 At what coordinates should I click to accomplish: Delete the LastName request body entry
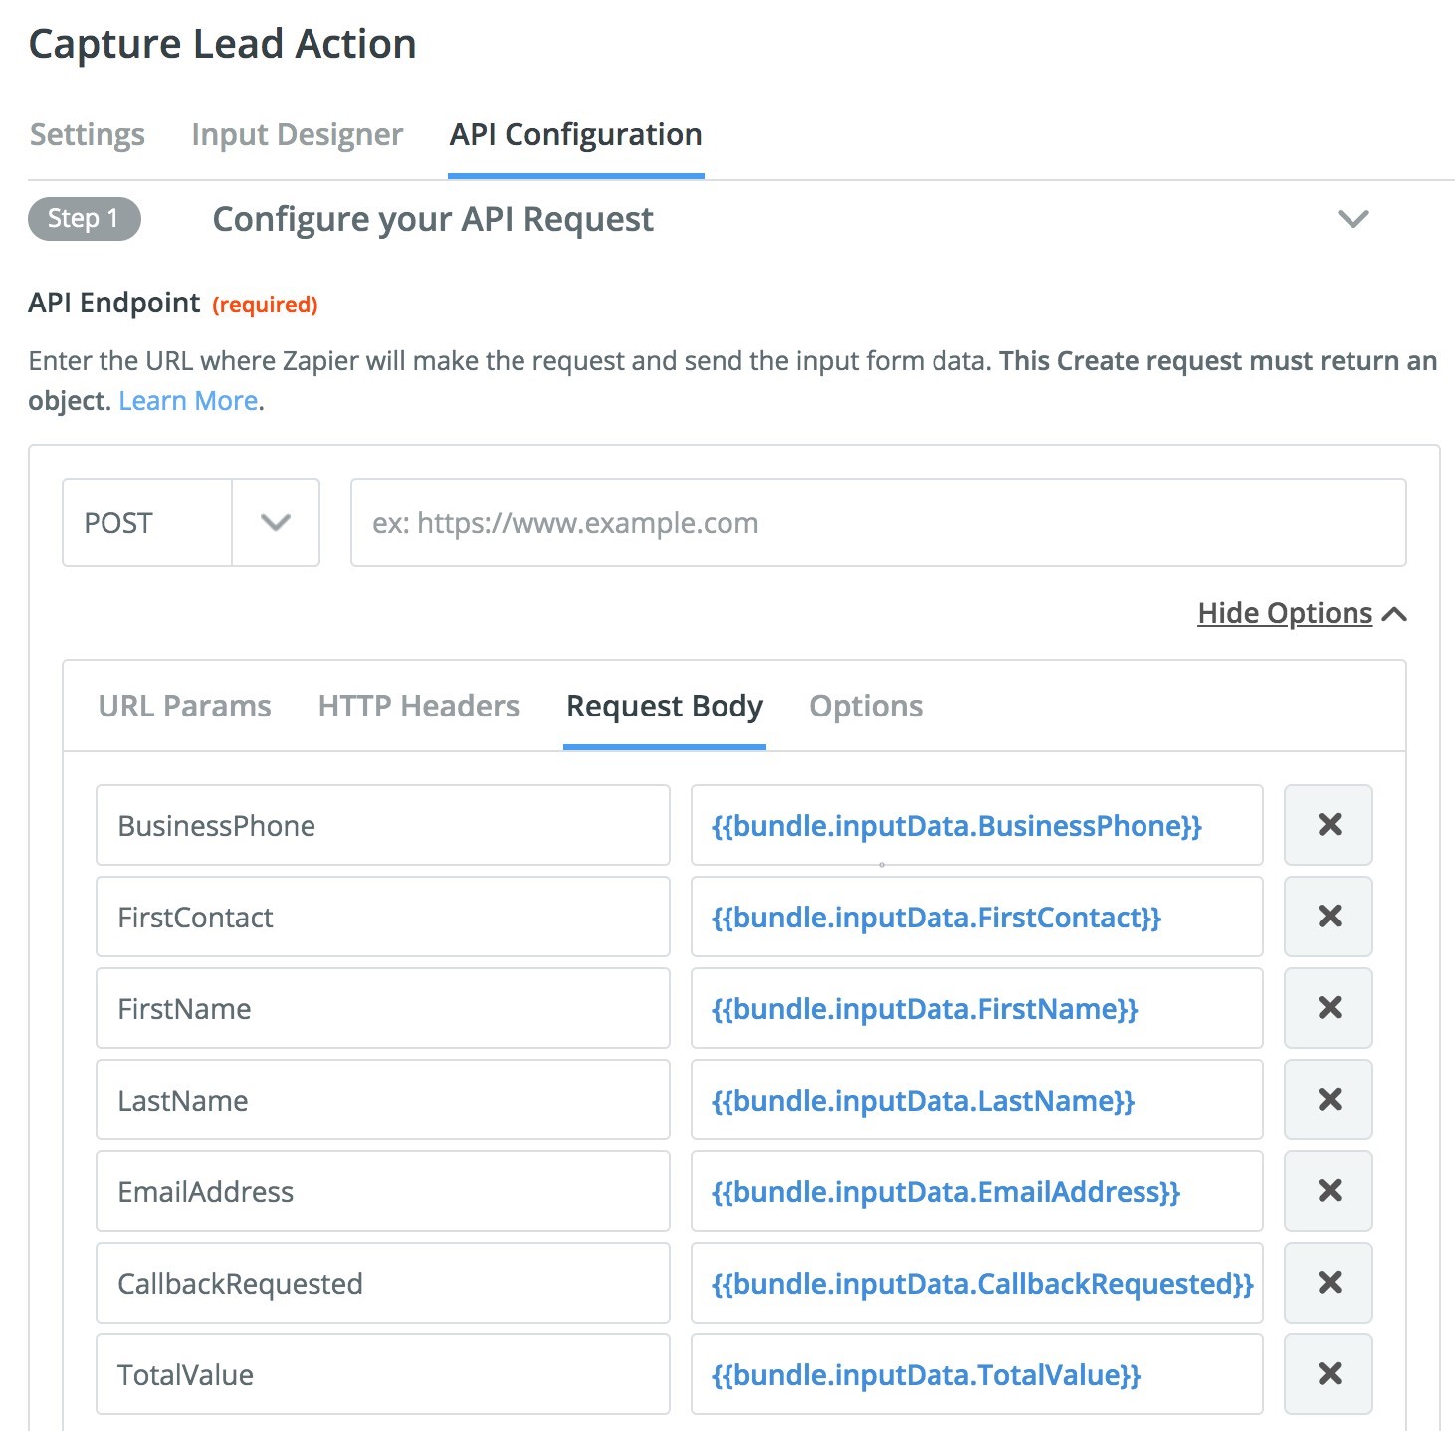tap(1328, 1100)
